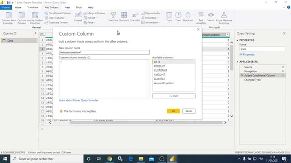
Task: Open File Explorer from taskbar
Action: [141, 159]
